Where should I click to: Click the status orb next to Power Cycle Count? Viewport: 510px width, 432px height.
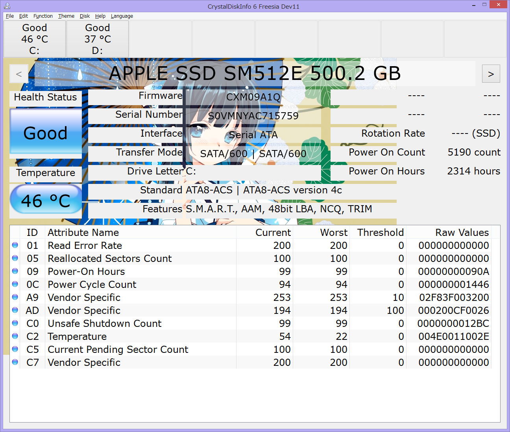coord(15,284)
